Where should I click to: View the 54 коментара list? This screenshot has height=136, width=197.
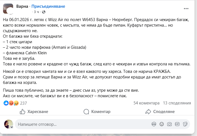145,103
